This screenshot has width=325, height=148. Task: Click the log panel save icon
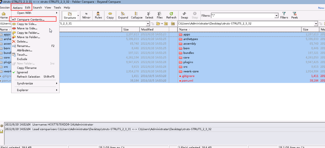point(2,131)
